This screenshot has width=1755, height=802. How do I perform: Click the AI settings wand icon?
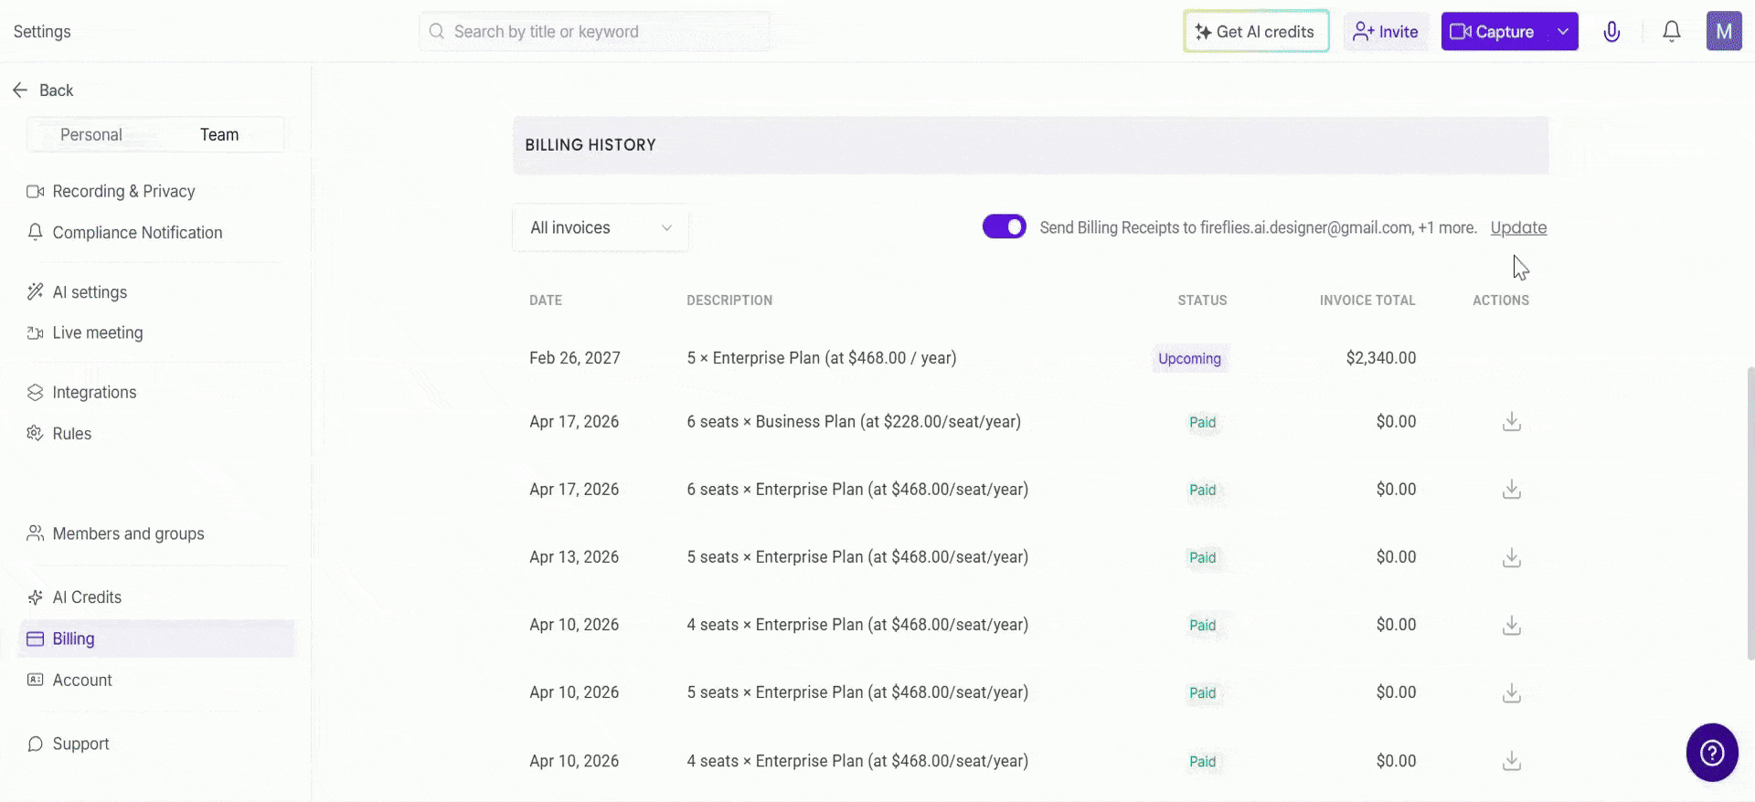(x=35, y=292)
